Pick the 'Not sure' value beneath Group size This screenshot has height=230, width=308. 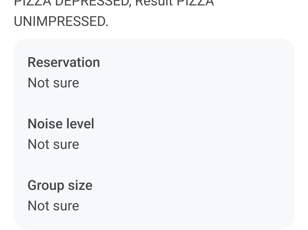tap(53, 206)
